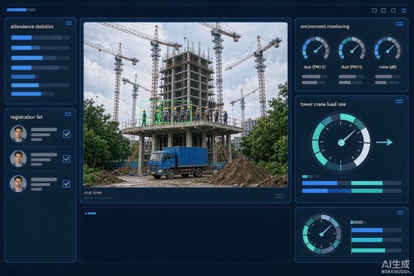414x276 pixels.
Task: Open the environment monitoring panel menu icon
Action: pyautogui.click(x=399, y=24)
